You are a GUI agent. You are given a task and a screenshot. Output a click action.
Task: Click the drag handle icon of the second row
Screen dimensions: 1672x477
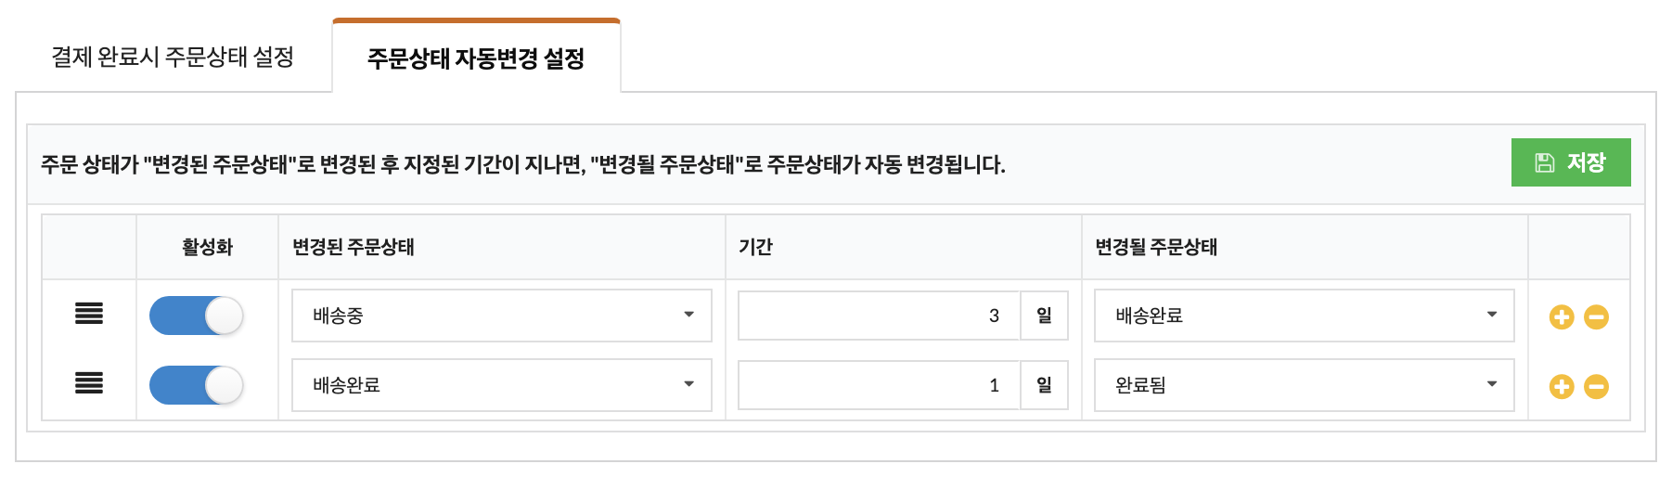(x=89, y=382)
